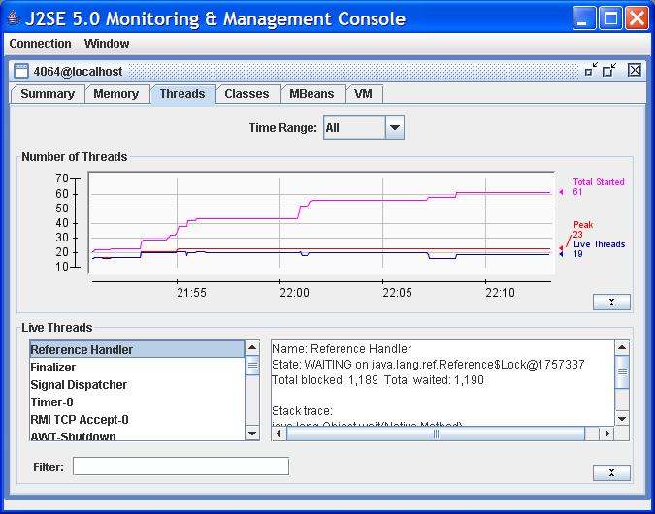Switch to the Memory tab
Screen dimensions: 655x514
click(x=115, y=94)
